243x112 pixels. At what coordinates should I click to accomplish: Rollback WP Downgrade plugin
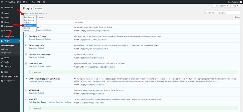(41, 82)
